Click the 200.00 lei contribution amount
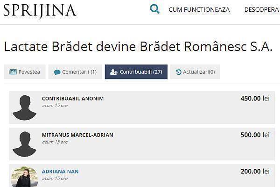This screenshot has height=187, width=280. pyautogui.click(x=255, y=171)
